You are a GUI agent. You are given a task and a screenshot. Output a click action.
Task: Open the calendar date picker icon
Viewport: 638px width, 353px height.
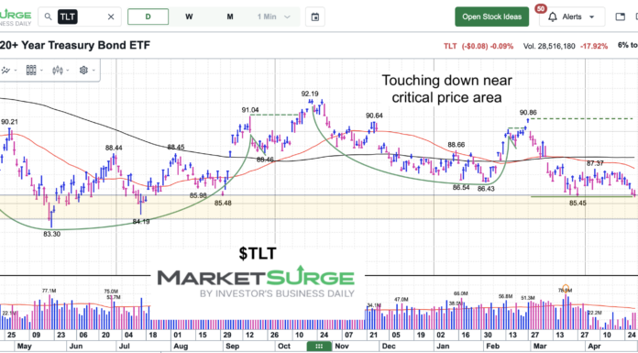[315, 17]
